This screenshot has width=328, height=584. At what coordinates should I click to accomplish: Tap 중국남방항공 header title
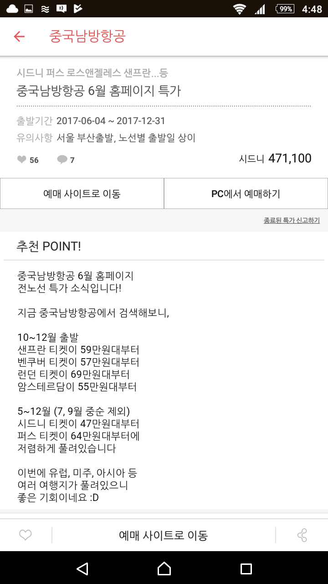[x=87, y=36]
